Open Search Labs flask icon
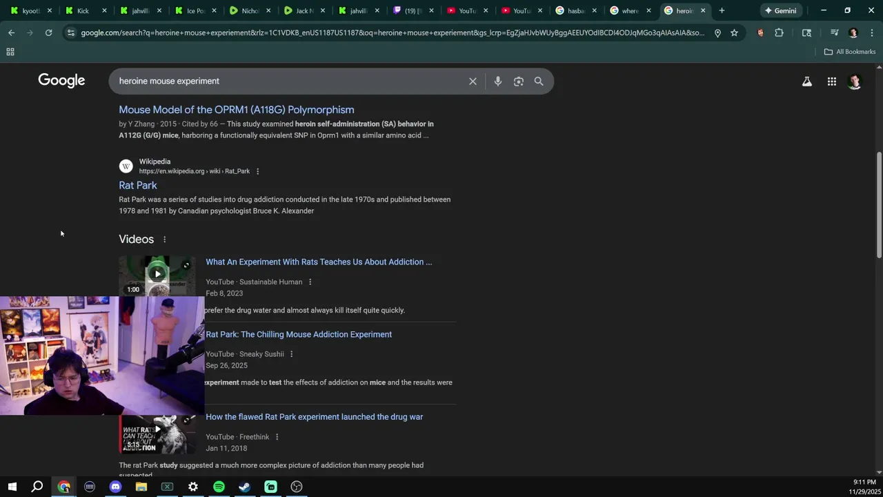883x497 pixels. pos(806,81)
